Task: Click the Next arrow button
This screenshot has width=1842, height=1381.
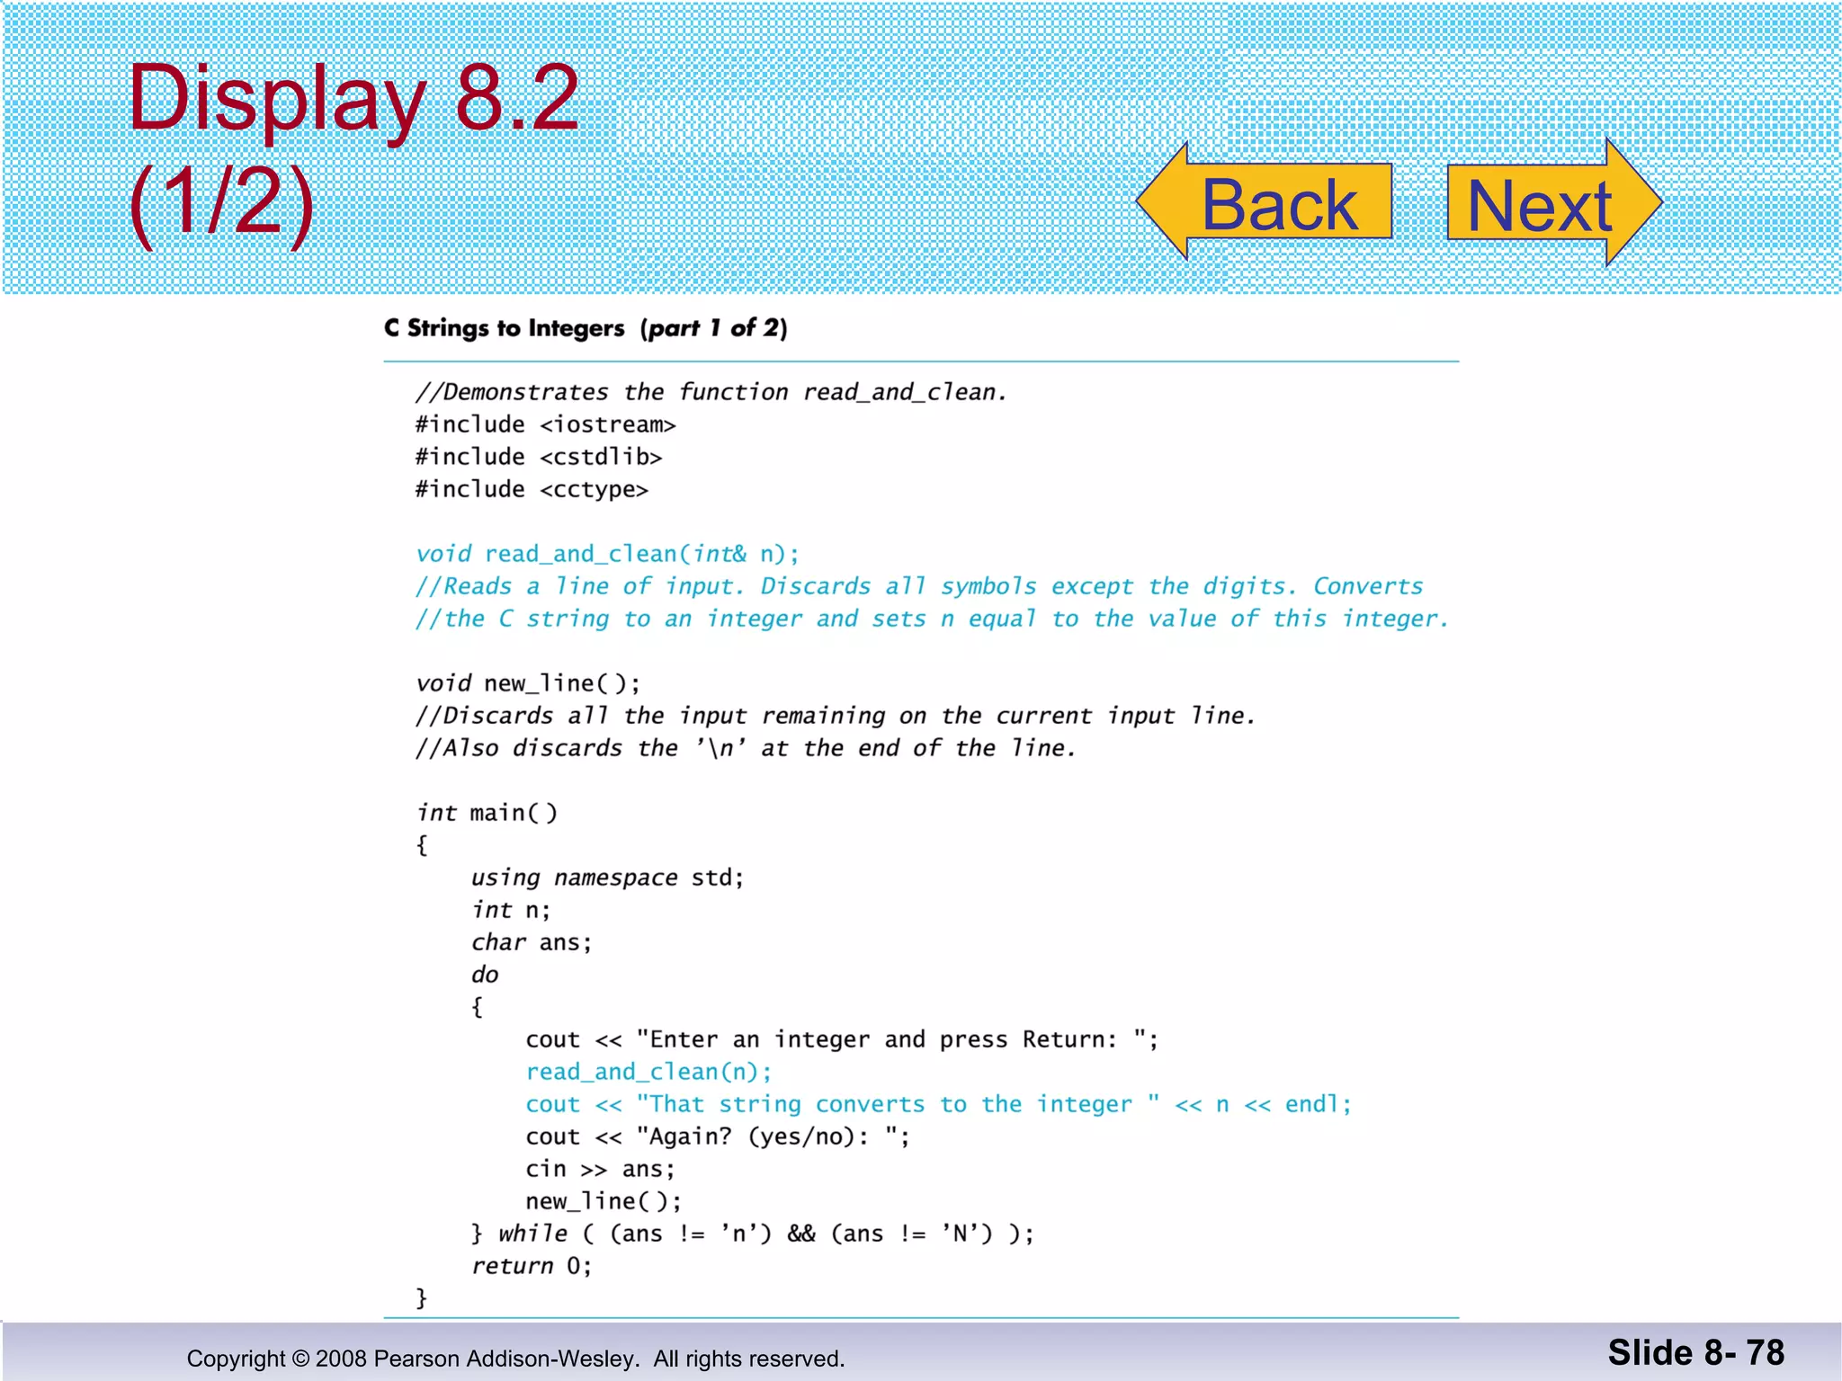Action: [x=1554, y=201]
